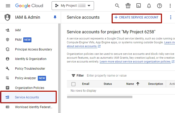Open the My Project selector dropdown

(73, 6)
